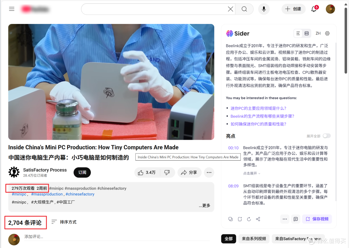
Task: Switch Sider to subtitles CC view
Action: tap(306, 33)
